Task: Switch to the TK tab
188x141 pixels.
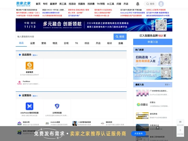Action: tap(77, 43)
